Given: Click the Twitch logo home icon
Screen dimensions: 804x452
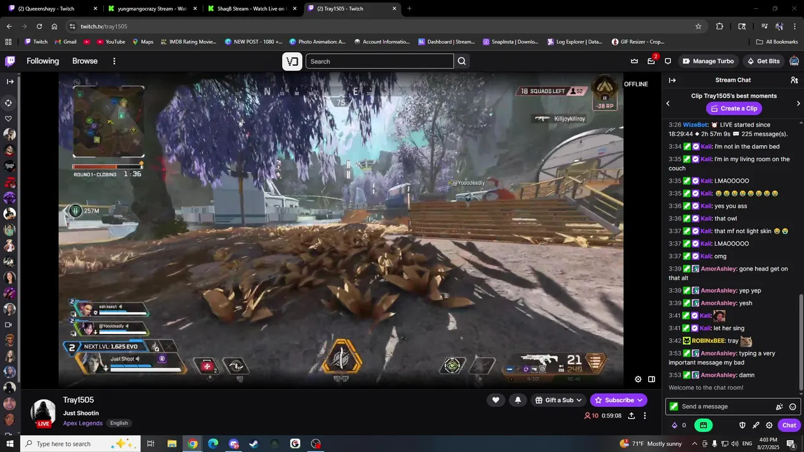Looking at the screenshot, I should [10, 61].
